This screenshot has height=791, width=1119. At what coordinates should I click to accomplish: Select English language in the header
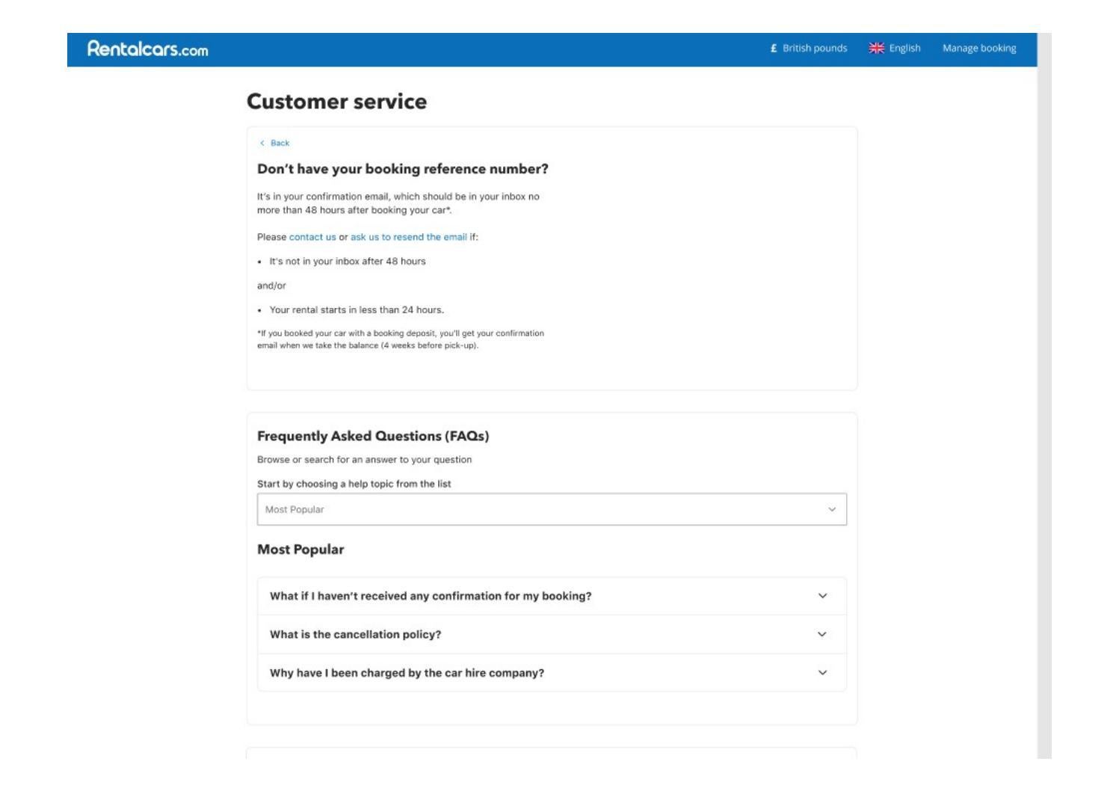pyautogui.click(x=904, y=49)
